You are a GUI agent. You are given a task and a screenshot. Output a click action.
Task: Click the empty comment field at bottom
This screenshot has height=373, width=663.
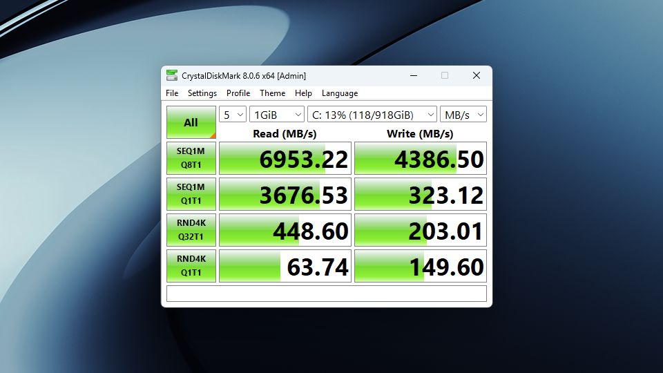point(326,294)
